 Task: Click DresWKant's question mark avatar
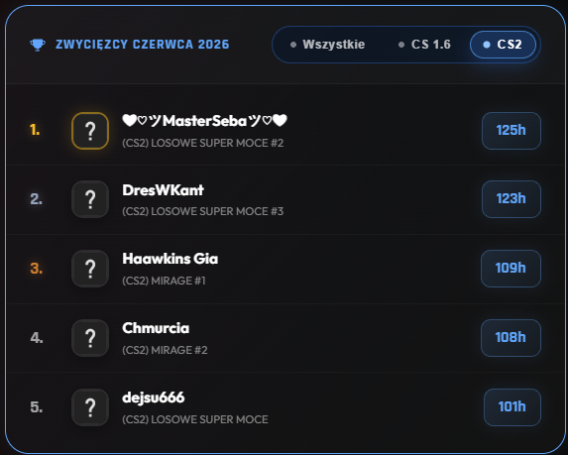(x=90, y=199)
